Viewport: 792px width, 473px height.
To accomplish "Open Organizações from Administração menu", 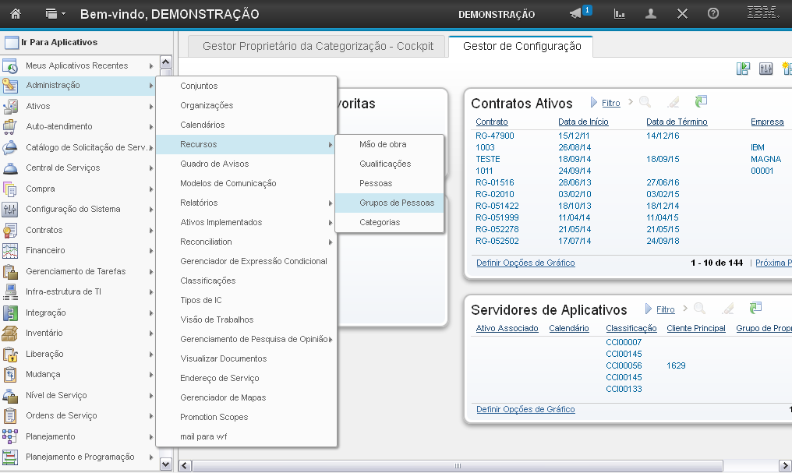I will (x=207, y=105).
